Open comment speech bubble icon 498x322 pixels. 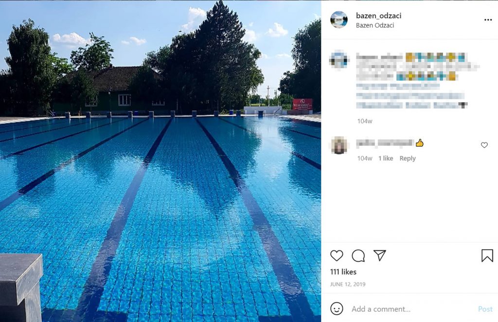pyautogui.click(x=358, y=256)
